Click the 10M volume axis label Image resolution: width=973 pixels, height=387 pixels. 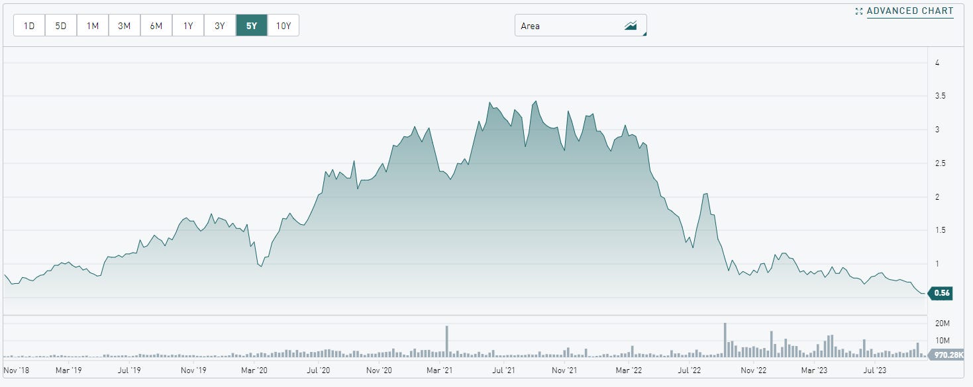coord(943,340)
